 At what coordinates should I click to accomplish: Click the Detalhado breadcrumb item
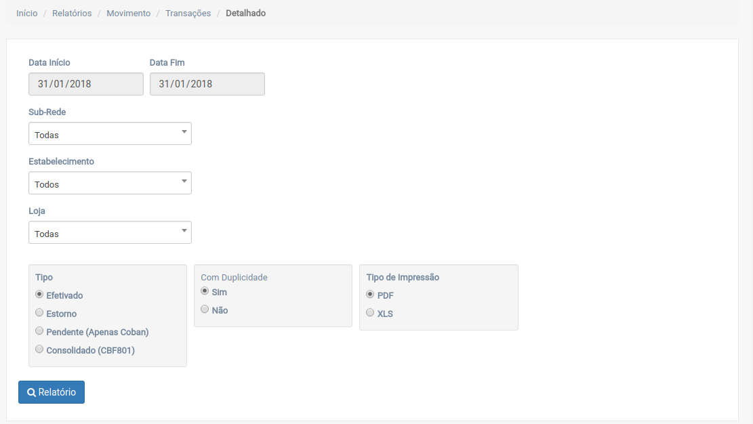(x=245, y=14)
